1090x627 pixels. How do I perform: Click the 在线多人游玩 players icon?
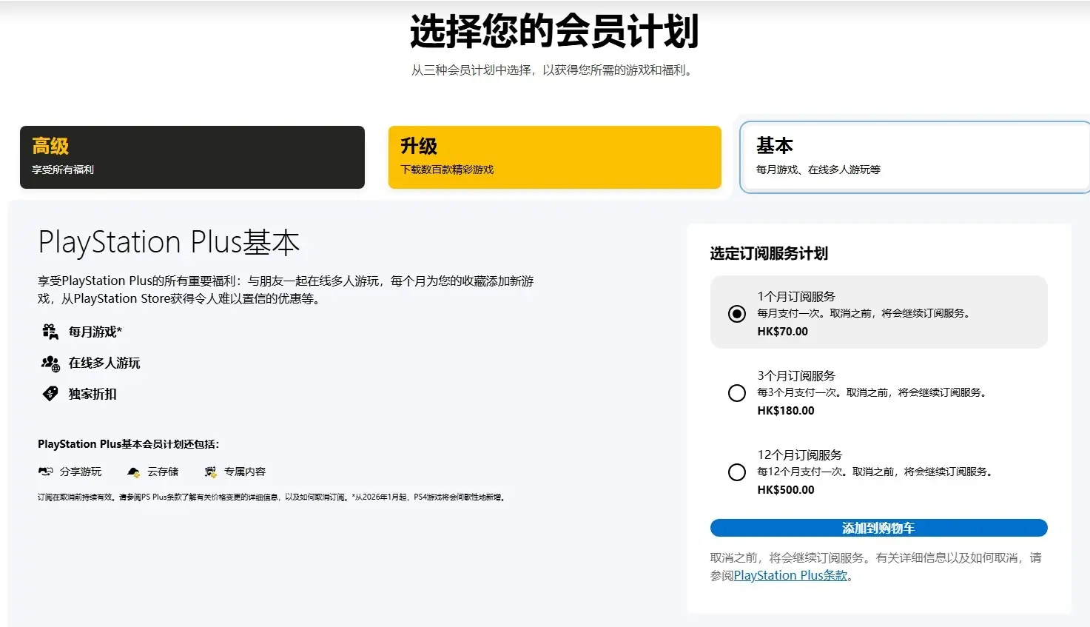pos(50,363)
